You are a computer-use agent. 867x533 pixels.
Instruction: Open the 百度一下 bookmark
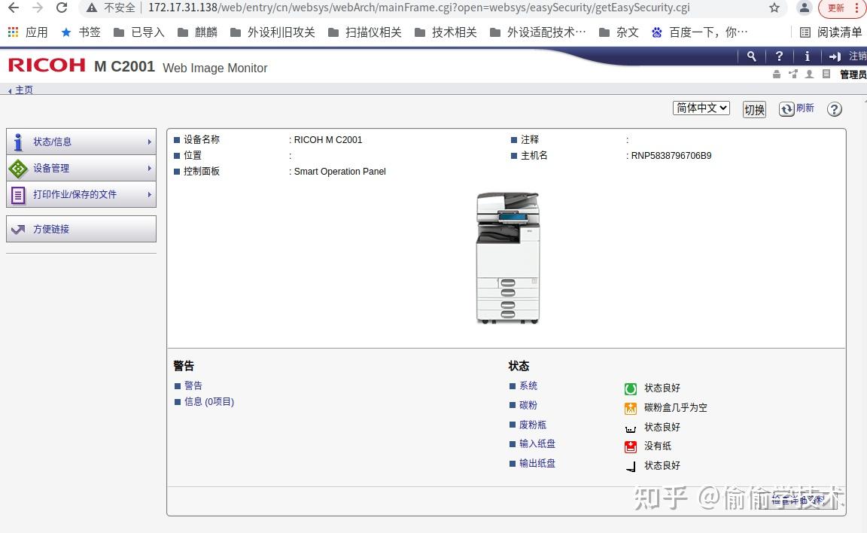(699, 32)
